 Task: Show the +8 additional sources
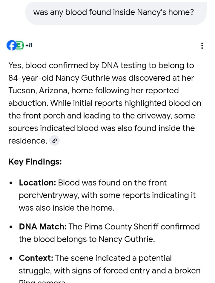coord(29,45)
